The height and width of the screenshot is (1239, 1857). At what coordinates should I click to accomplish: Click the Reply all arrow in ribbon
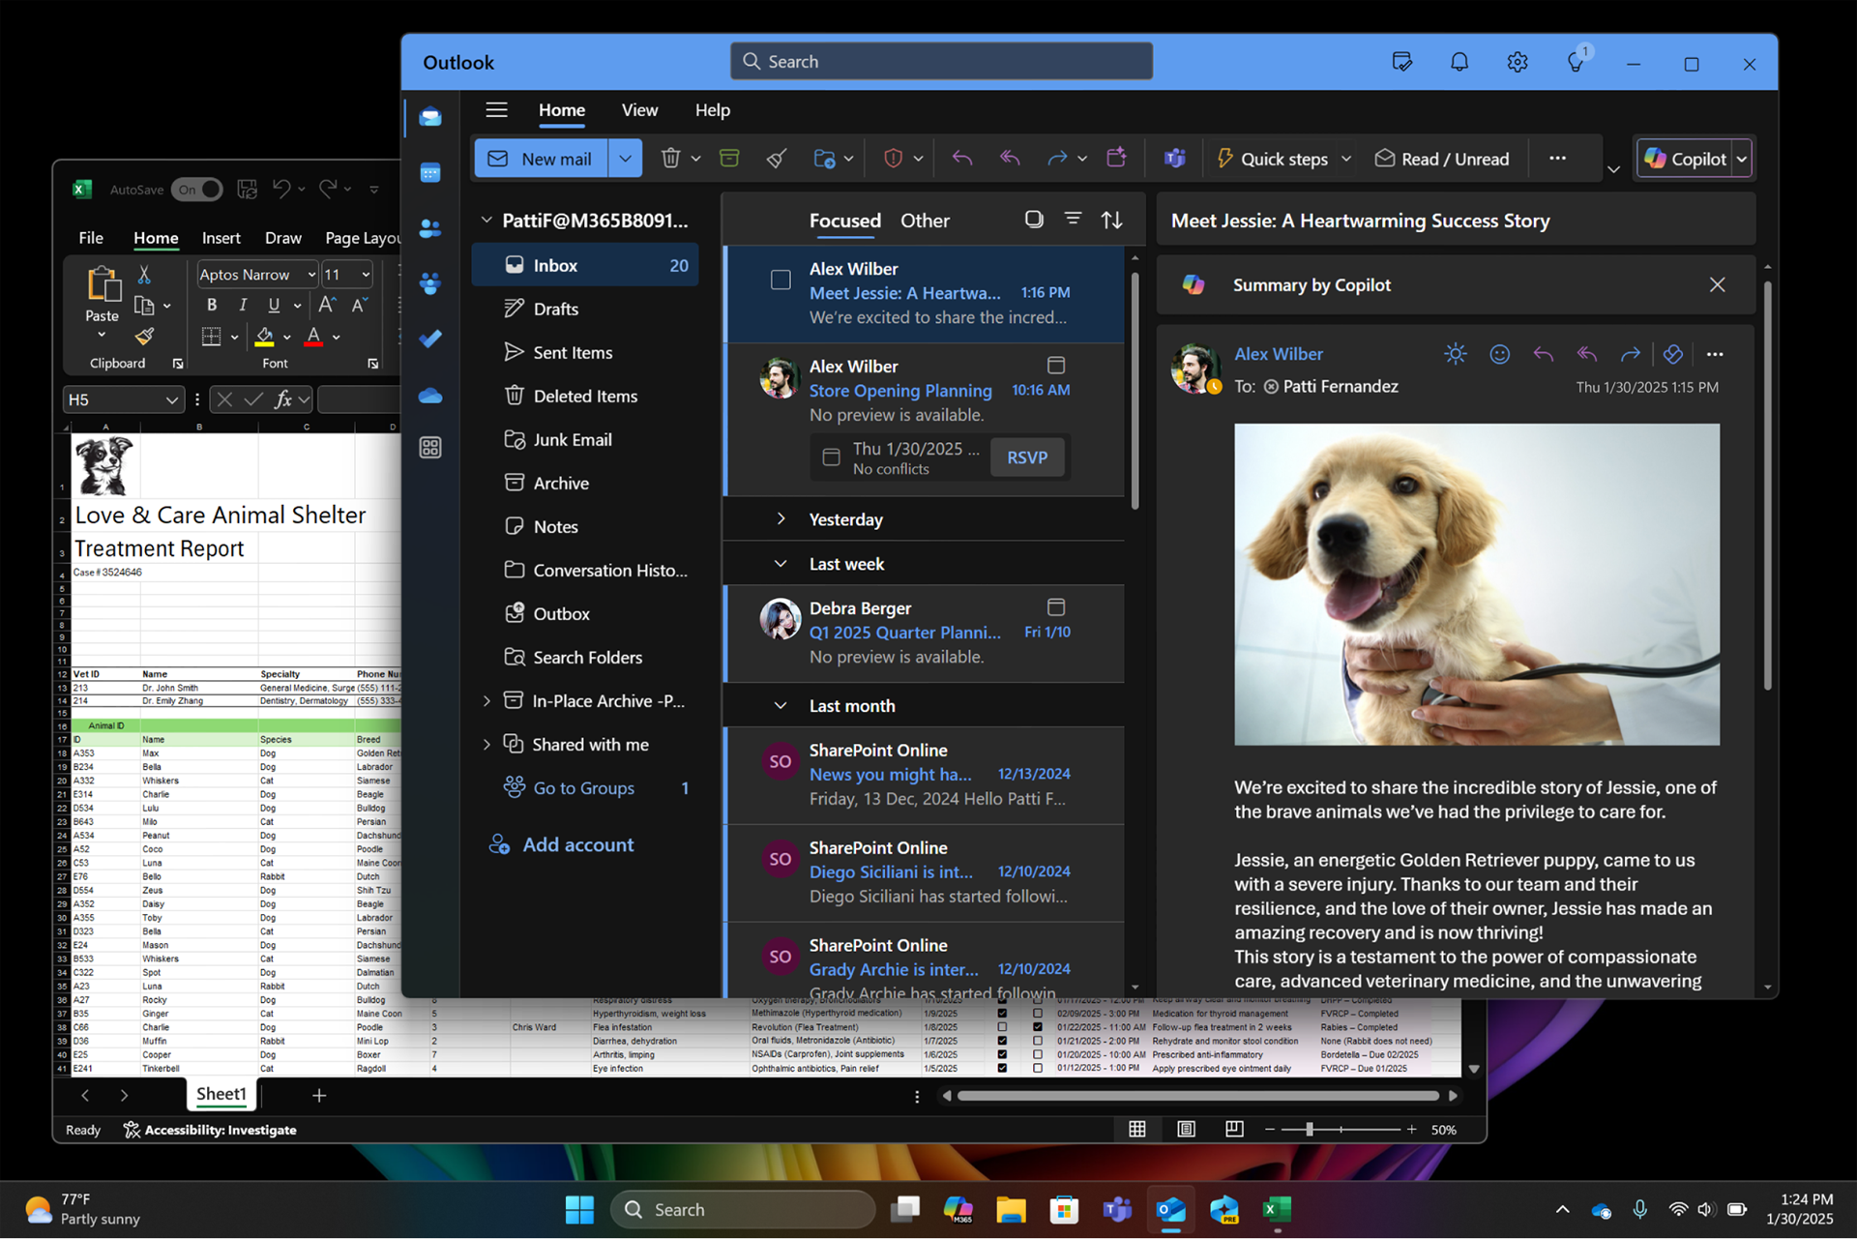point(1010,159)
